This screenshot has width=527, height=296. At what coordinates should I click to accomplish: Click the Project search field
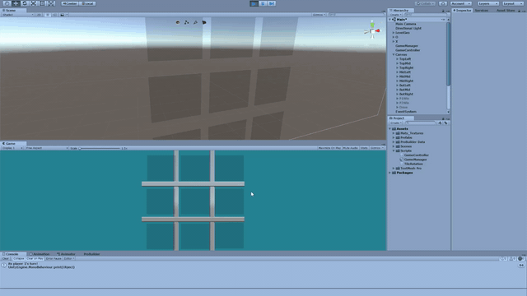click(421, 123)
